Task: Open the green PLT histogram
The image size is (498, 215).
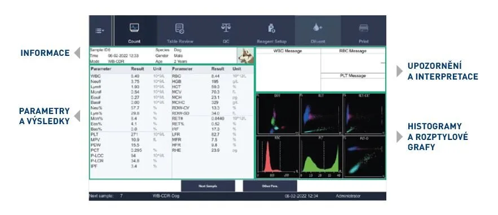Action: 321,157
